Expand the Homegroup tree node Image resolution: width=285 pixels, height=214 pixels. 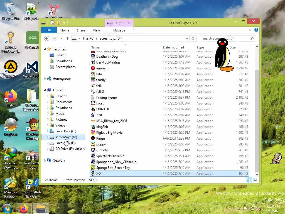[x=45, y=78]
